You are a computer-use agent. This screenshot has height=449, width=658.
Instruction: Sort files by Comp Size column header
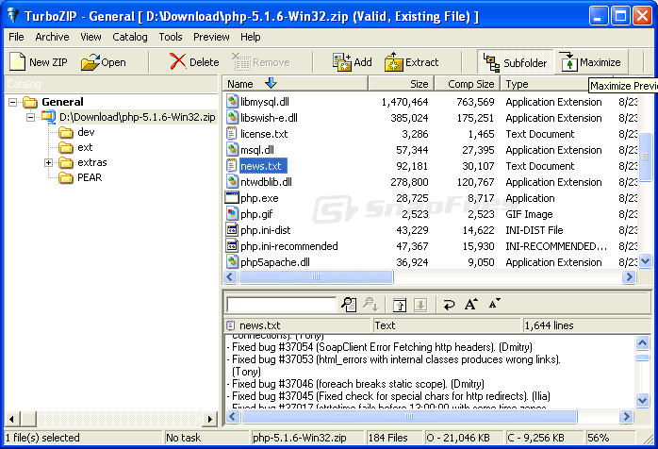coord(467,84)
